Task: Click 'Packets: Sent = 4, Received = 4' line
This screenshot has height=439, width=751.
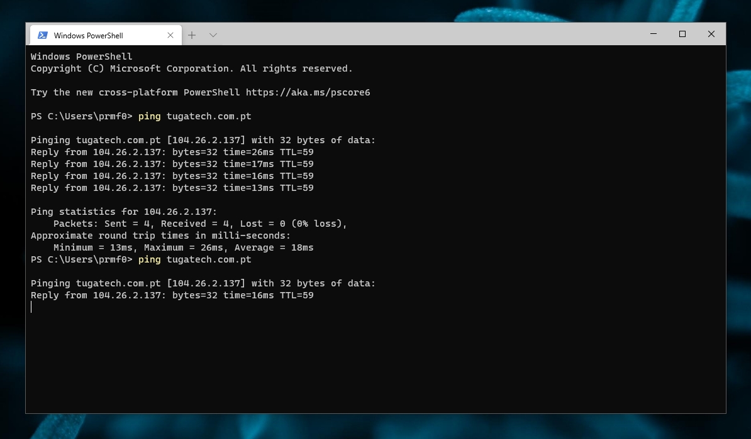Action: tap(200, 224)
